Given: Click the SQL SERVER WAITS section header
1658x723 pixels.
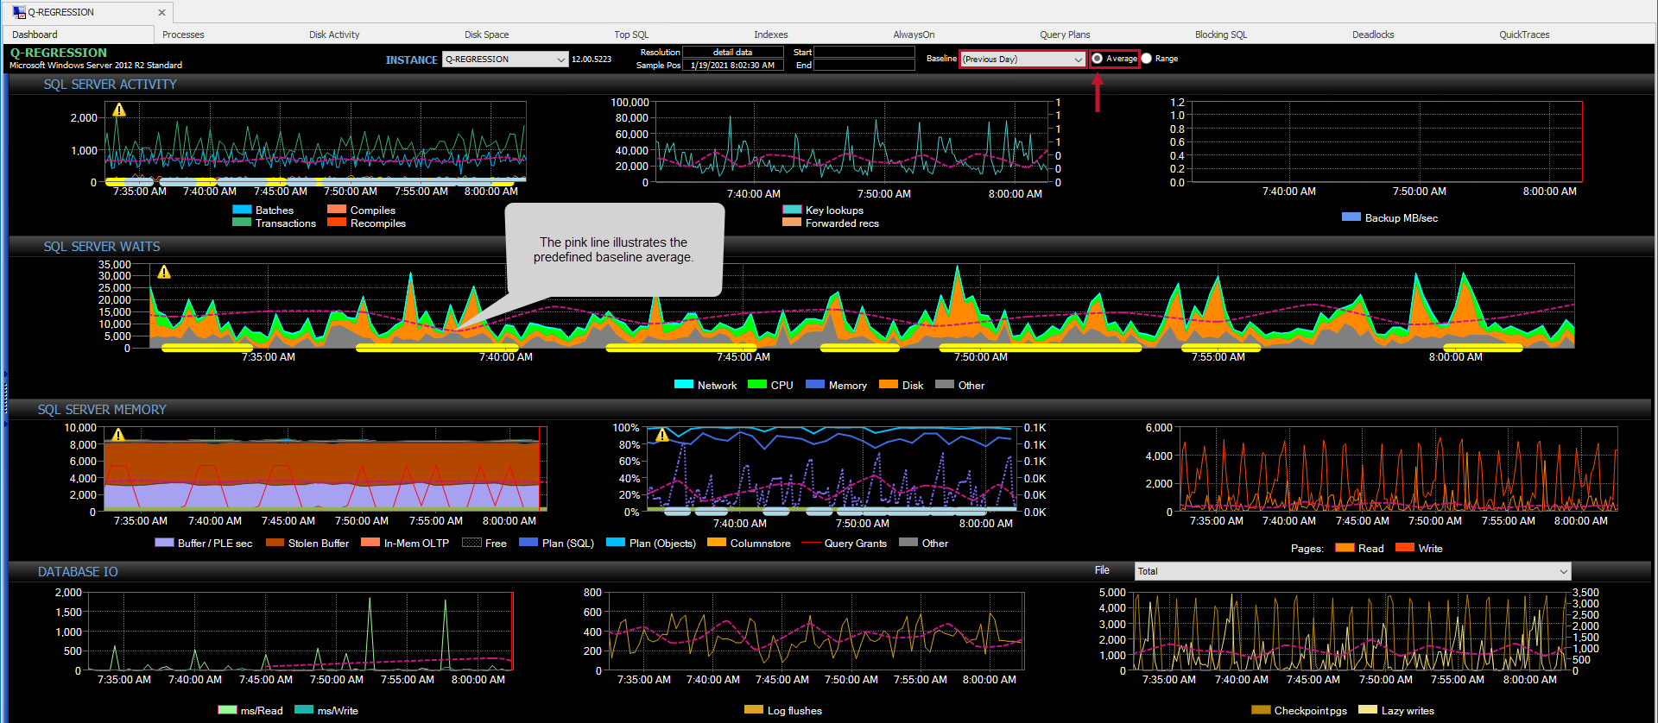Looking at the screenshot, I should click(102, 247).
